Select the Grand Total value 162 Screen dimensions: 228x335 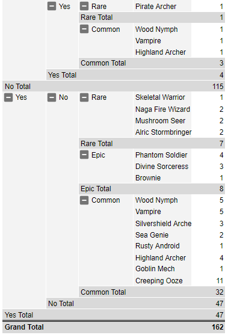(218, 327)
